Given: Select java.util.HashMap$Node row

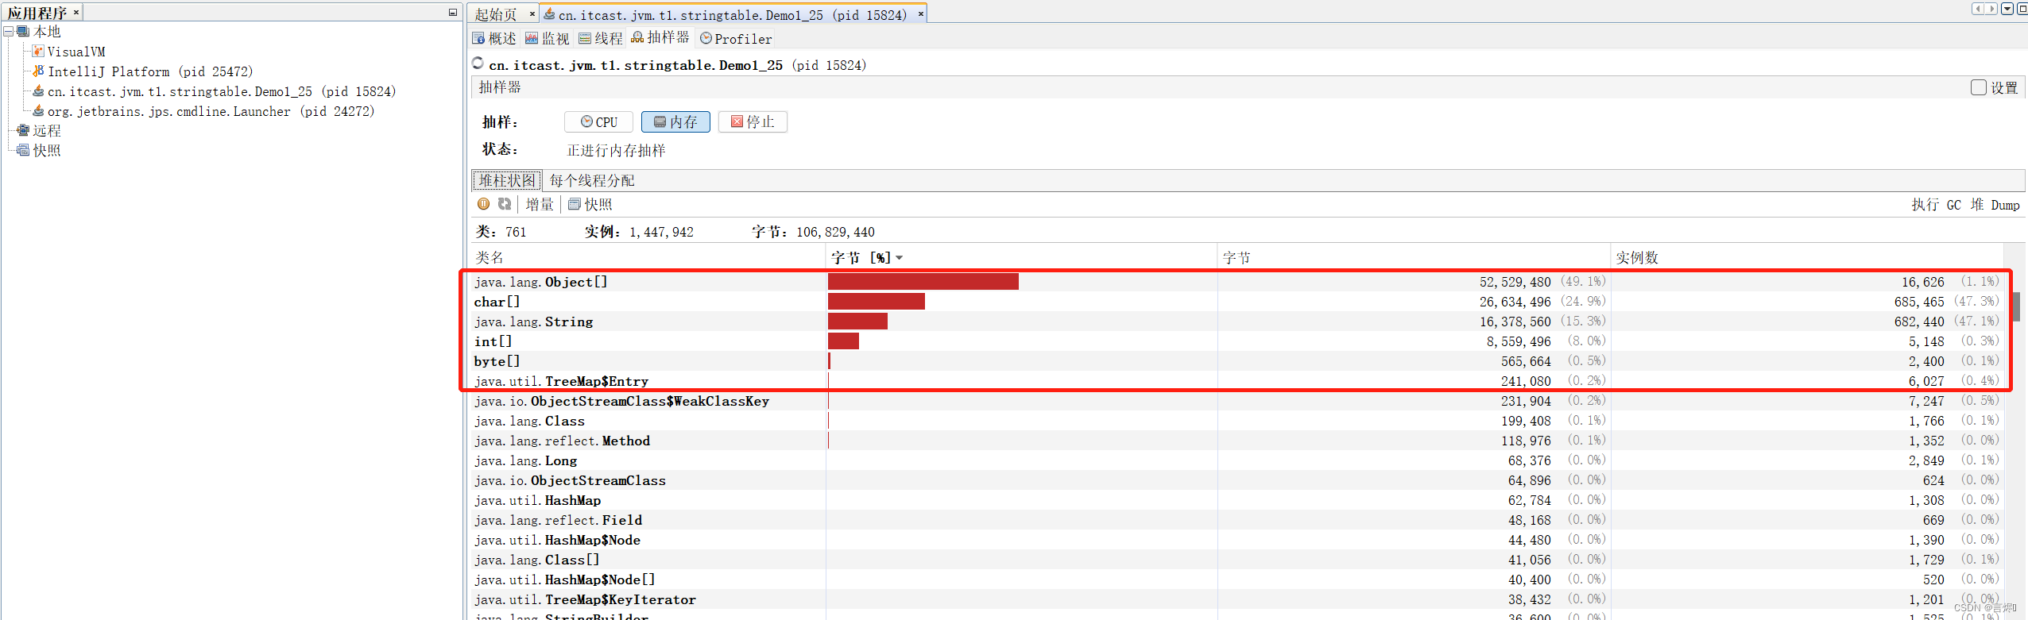Looking at the screenshot, I should tap(1237, 540).
